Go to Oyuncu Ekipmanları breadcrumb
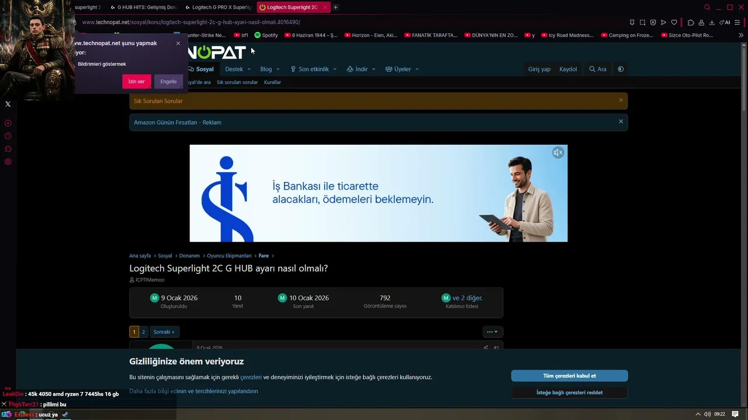The image size is (748, 420). pos(229,256)
